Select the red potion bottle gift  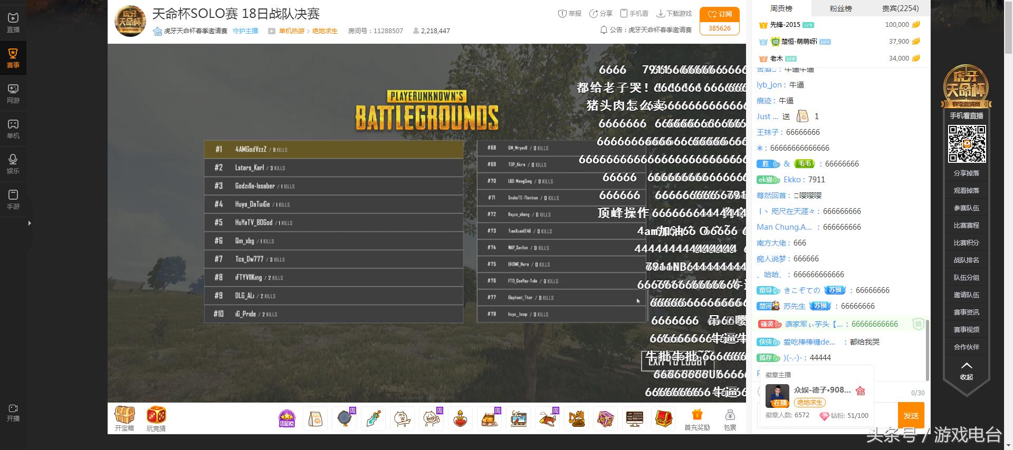click(x=461, y=418)
